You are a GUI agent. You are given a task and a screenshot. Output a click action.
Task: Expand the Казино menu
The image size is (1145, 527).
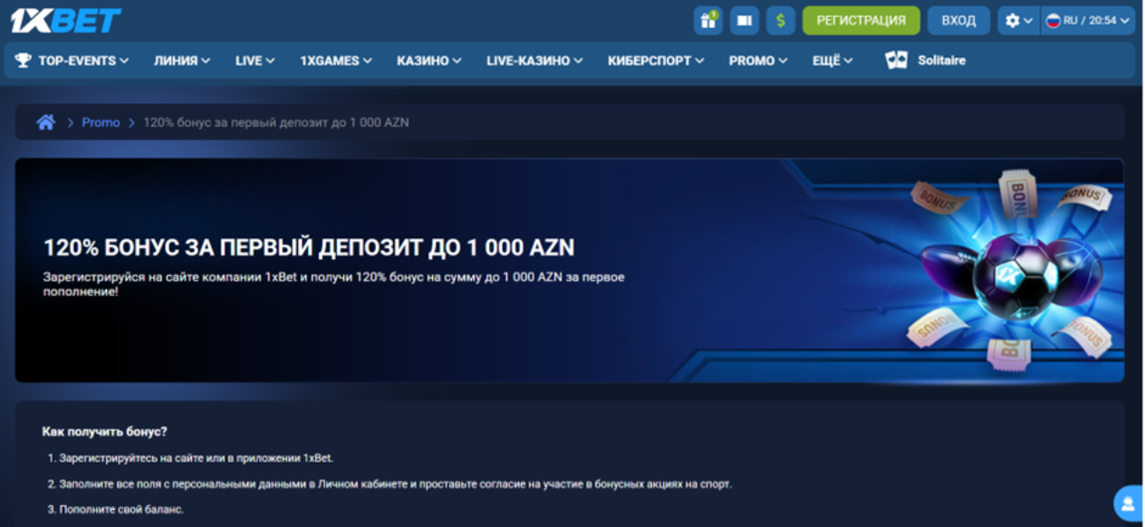429,61
